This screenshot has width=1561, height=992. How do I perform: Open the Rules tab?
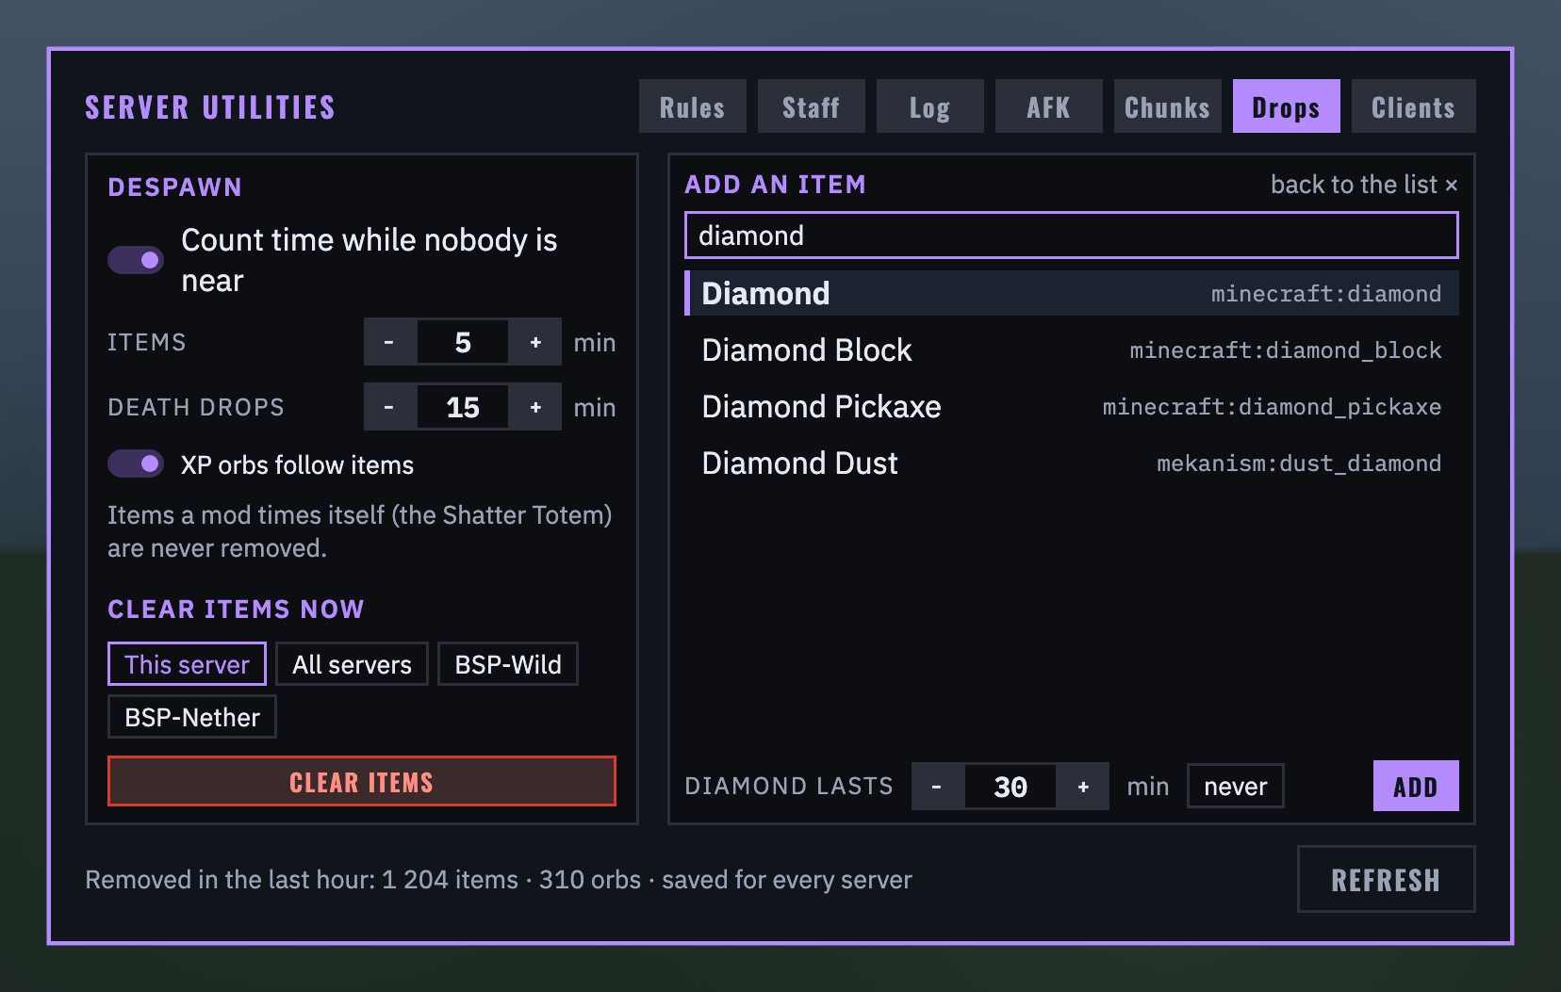click(x=693, y=106)
